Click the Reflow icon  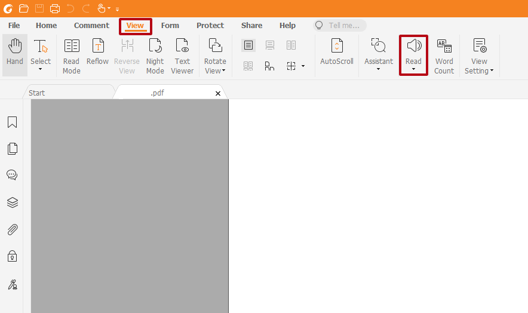(97, 53)
